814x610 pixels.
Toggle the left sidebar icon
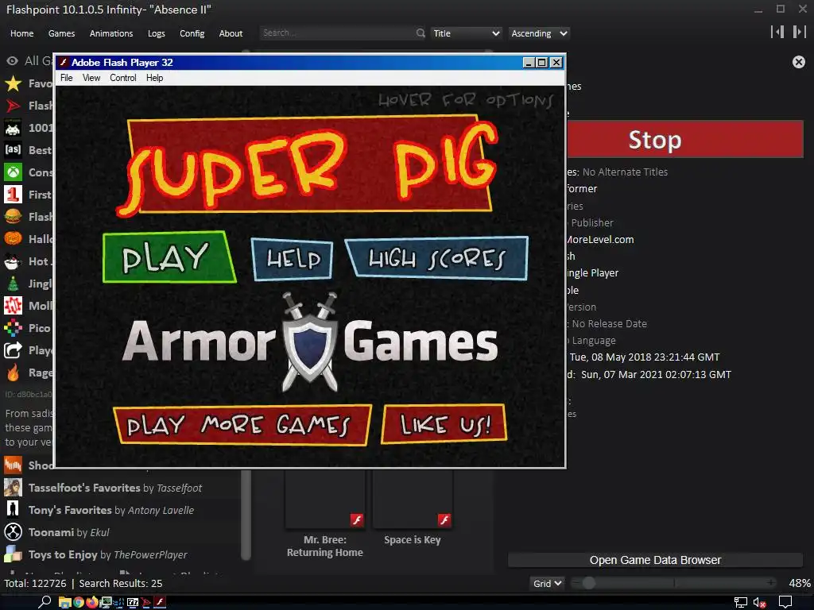[x=777, y=32]
